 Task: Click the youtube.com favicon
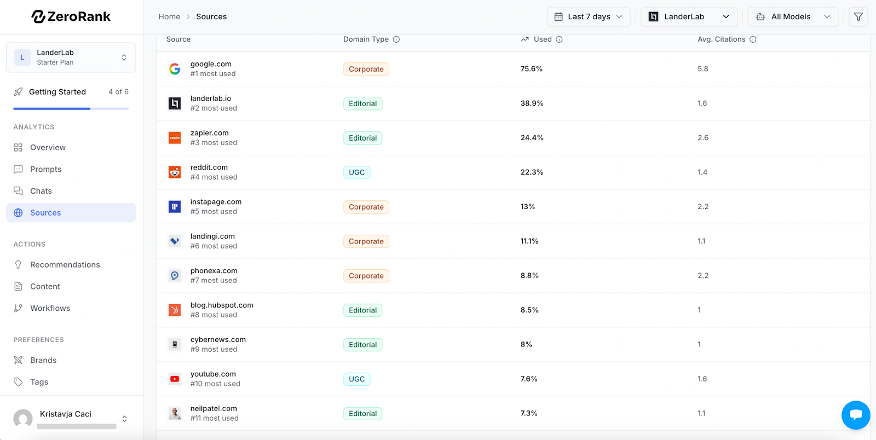pyautogui.click(x=175, y=379)
